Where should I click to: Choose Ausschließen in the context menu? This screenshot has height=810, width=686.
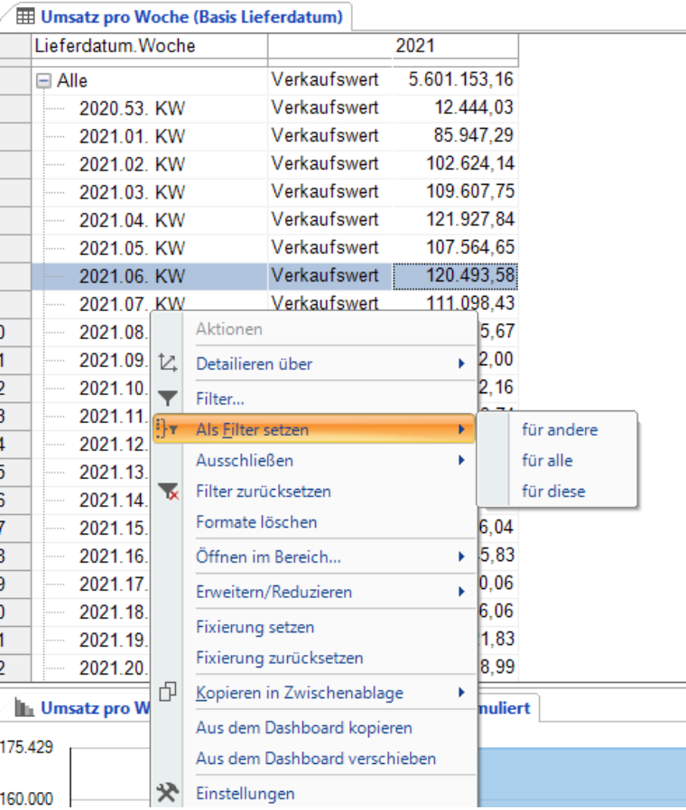pos(314,460)
